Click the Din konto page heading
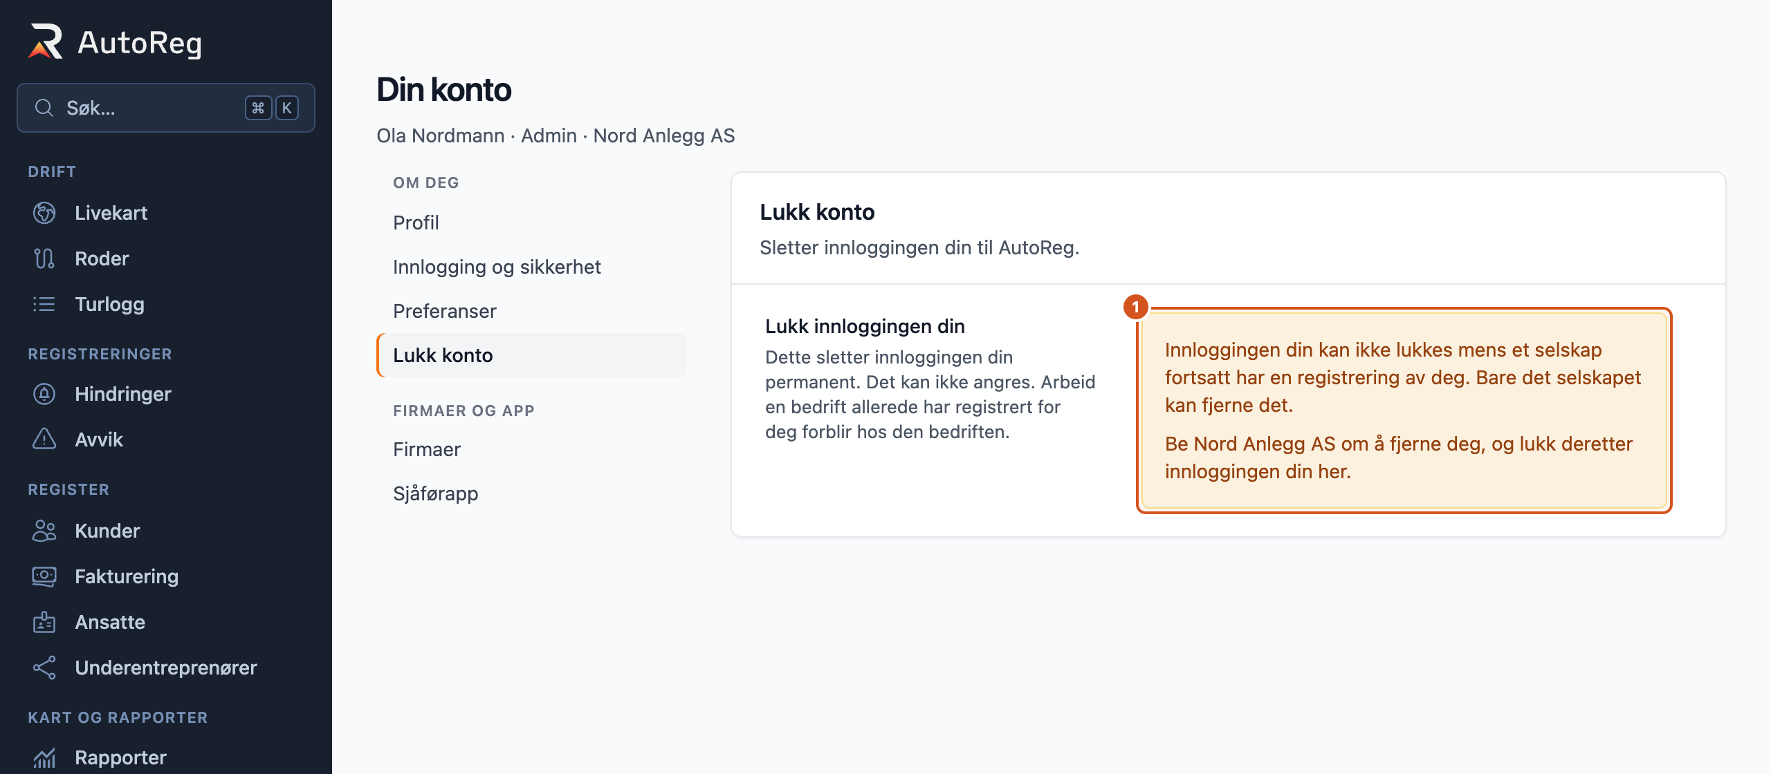The width and height of the screenshot is (1771, 774). point(444,90)
